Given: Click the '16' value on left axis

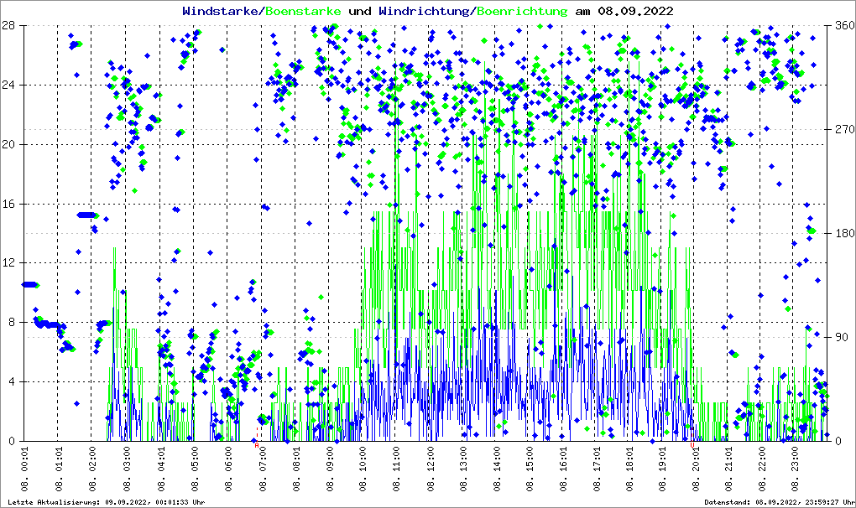Looking at the screenshot, I should [x=10, y=204].
